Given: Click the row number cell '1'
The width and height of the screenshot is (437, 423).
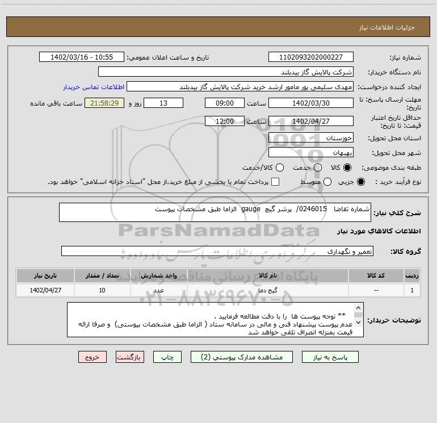Looking at the screenshot, I should (412, 290).
